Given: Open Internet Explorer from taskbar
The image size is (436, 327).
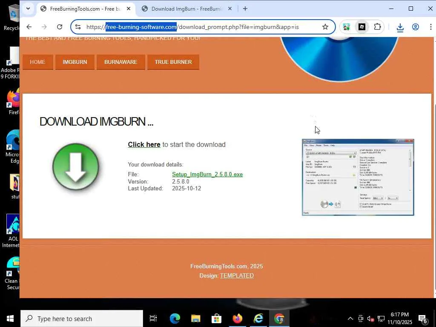Looking at the screenshot, I should [258, 318].
